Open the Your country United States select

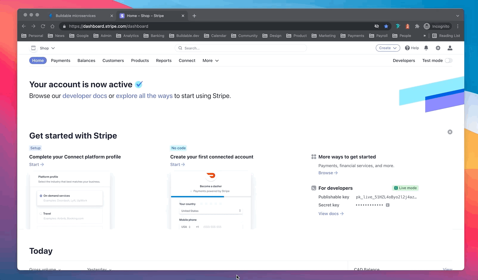pos(211,211)
